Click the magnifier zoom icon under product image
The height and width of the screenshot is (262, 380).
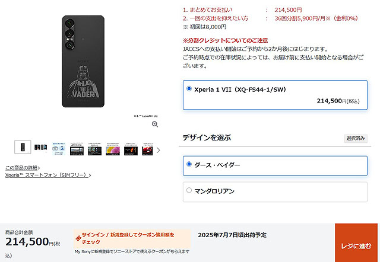(x=155, y=124)
